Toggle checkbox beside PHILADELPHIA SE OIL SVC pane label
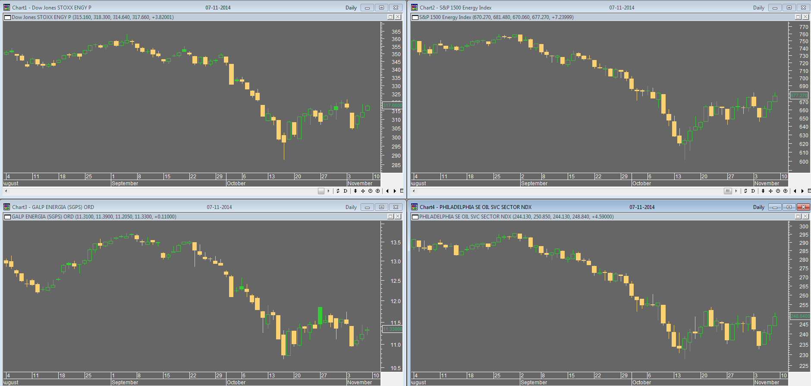811x386 pixels. tap(415, 217)
